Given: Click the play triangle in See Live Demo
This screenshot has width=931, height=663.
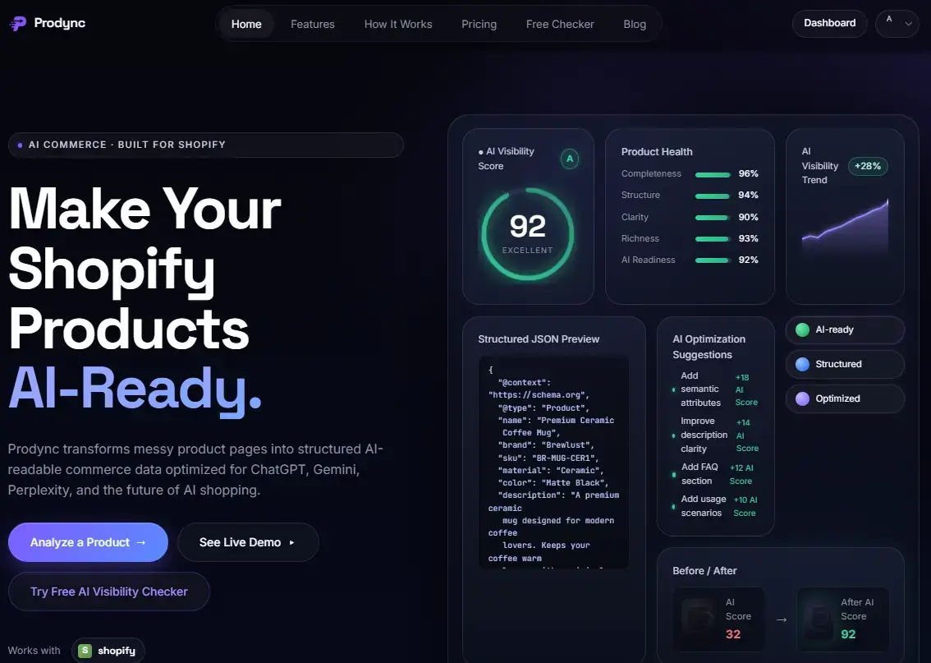Looking at the screenshot, I should 291,542.
